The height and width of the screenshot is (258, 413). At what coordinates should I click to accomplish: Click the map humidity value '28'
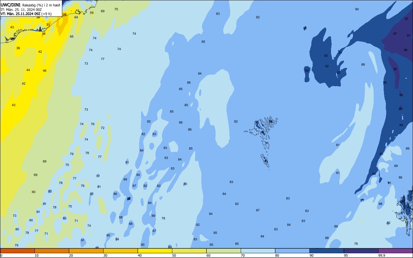pos(65,14)
